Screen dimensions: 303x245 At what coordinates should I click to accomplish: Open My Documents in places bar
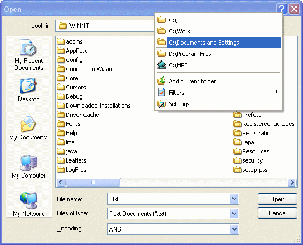coord(29,128)
